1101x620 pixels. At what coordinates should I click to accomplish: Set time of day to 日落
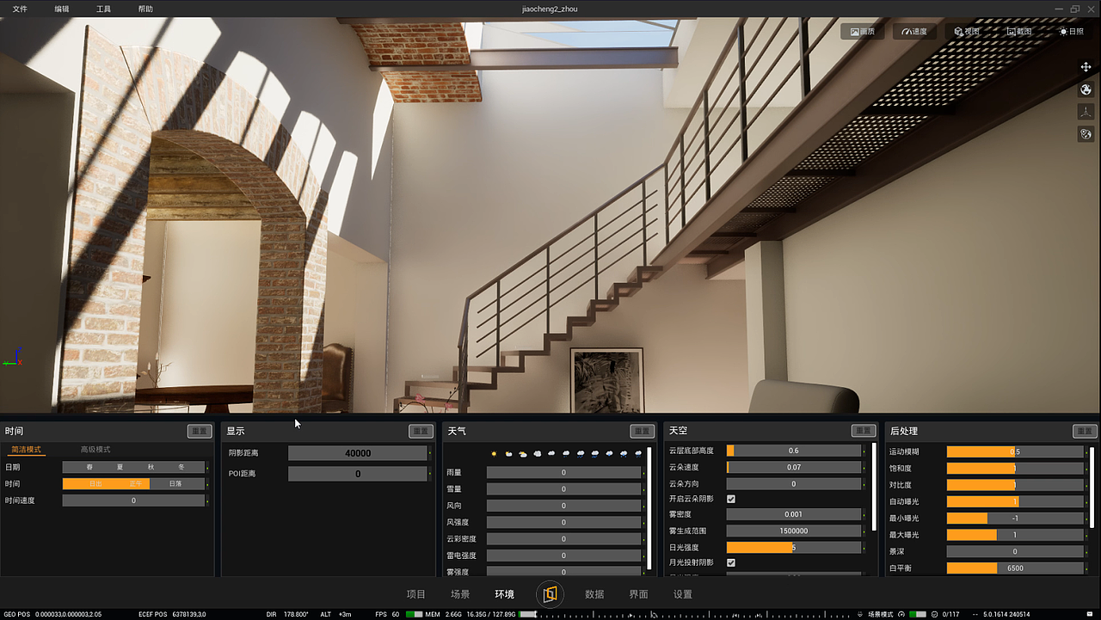pos(175,484)
